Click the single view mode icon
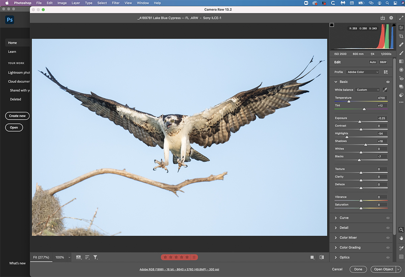Viewport: 405px width, 277px height. (312, 257)
